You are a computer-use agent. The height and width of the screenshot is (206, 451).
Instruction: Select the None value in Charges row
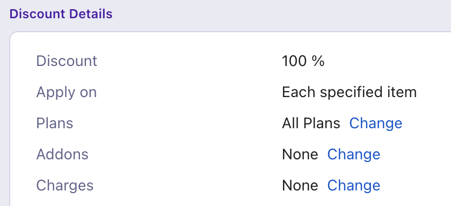point(300,185)
